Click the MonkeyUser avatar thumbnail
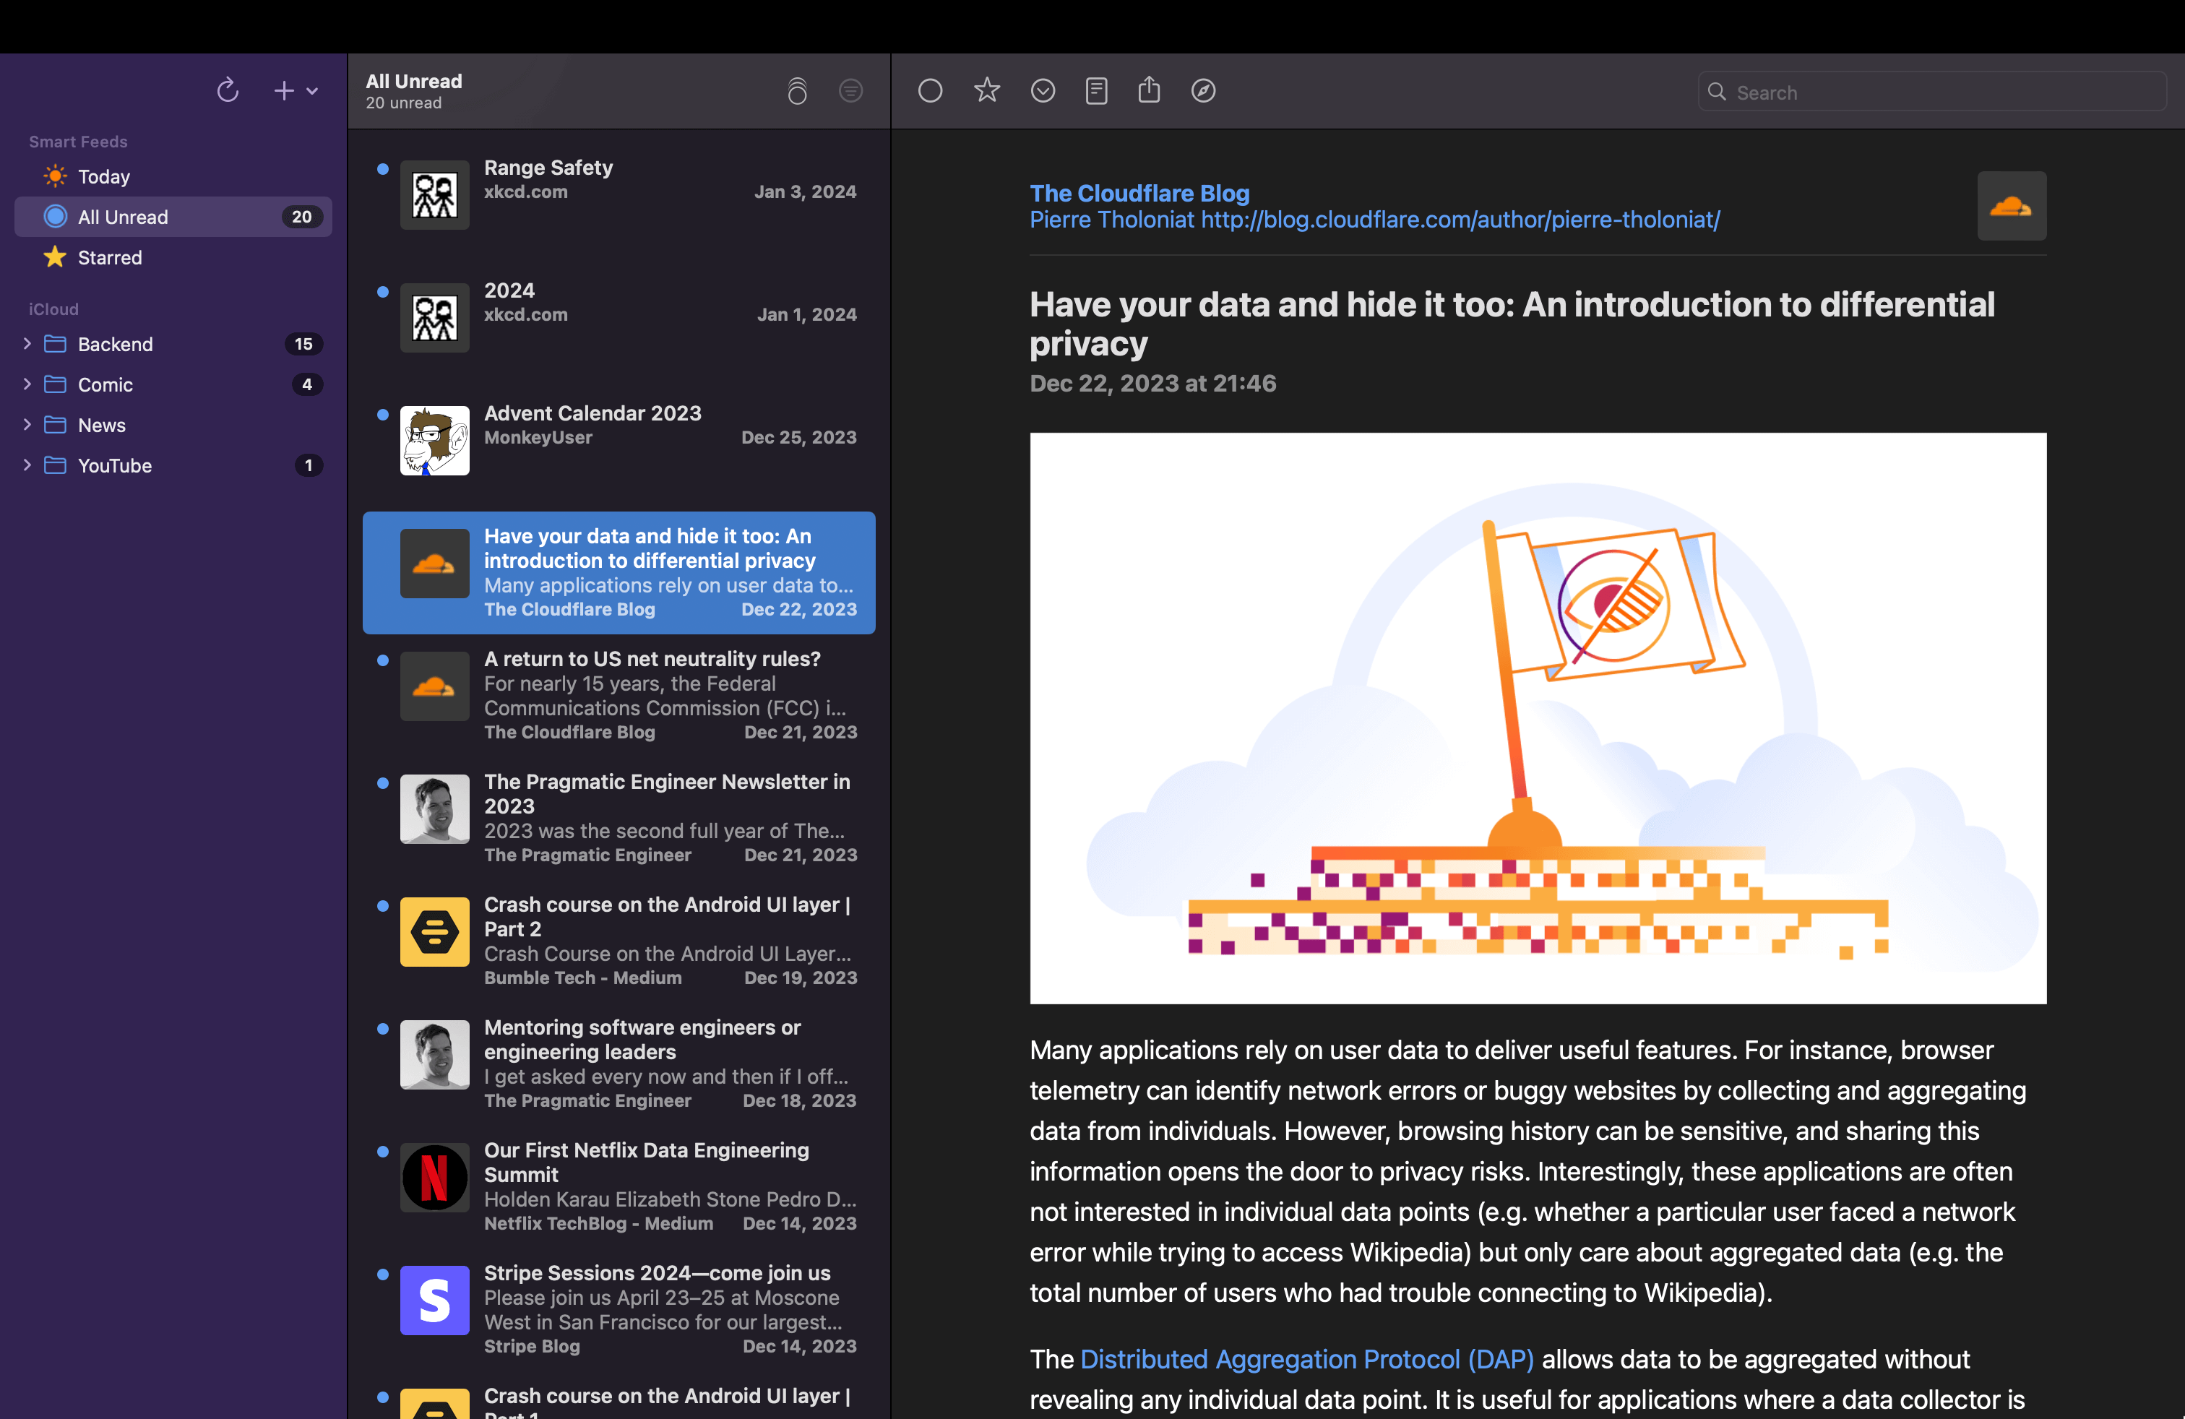 point(434,441)
